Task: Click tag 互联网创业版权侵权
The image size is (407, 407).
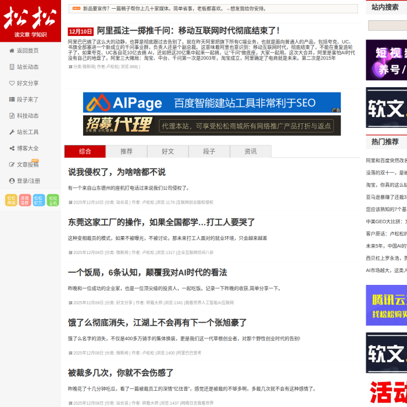Action: click(195, 202)
